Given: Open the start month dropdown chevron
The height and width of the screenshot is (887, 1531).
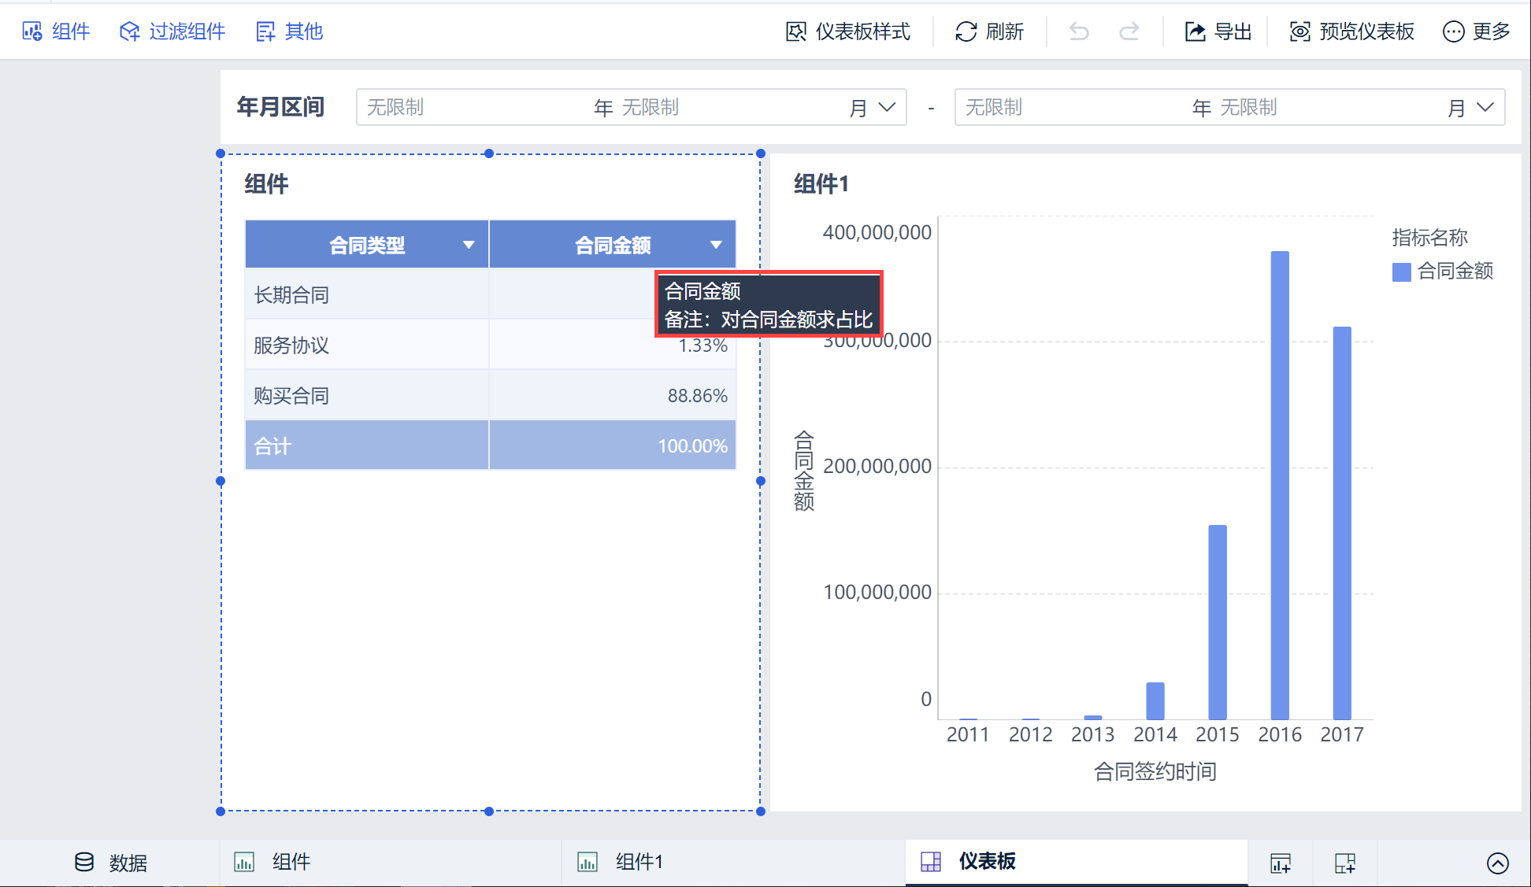Looking at the screenshot, I should pyautogui.click(x=887, y=107).
